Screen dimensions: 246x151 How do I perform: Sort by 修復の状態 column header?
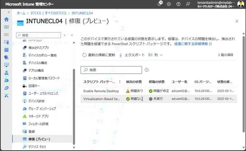point(157,82)
